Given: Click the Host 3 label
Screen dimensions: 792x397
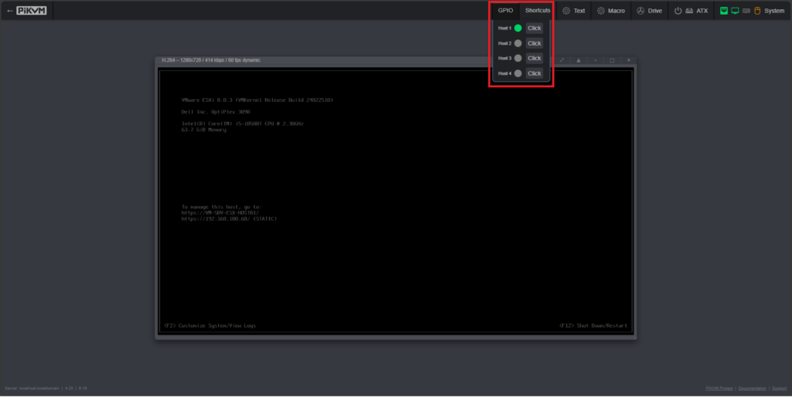Looking at the screenshot, I should coord(504,58).
